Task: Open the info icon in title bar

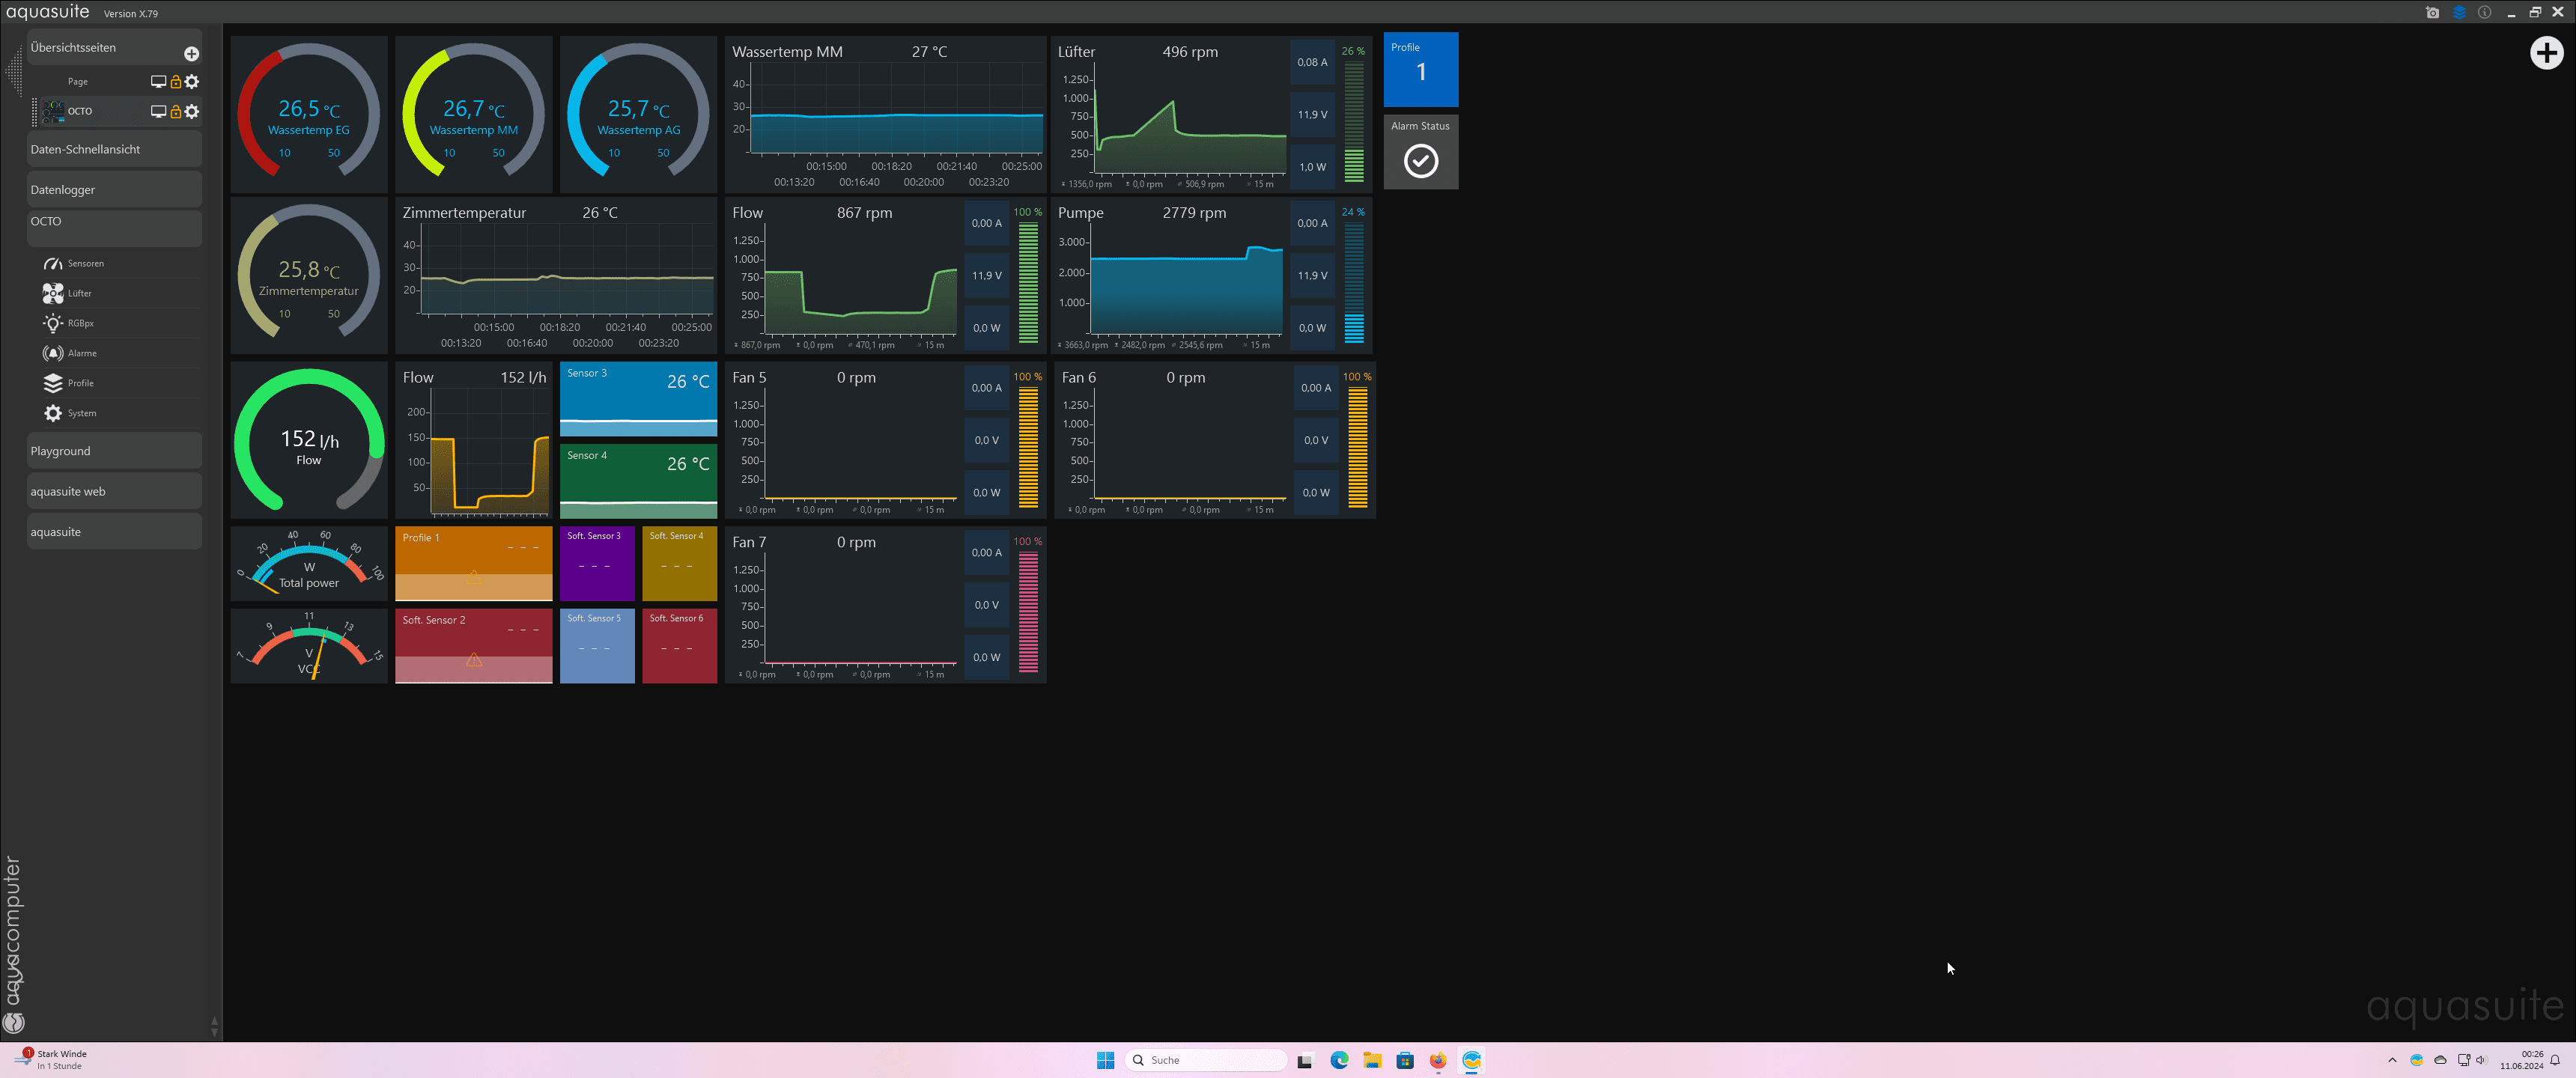Action: point(2484,13)
